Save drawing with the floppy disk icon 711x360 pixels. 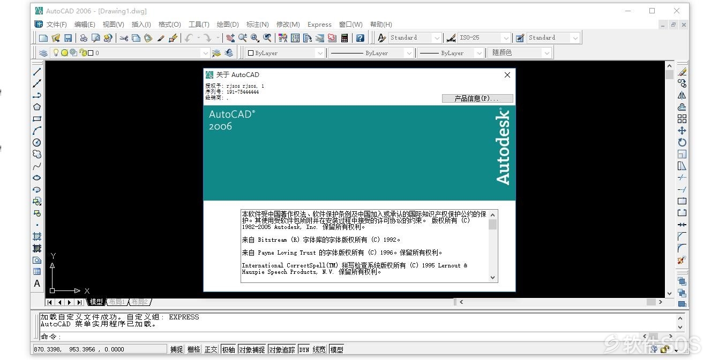point(68,38)
